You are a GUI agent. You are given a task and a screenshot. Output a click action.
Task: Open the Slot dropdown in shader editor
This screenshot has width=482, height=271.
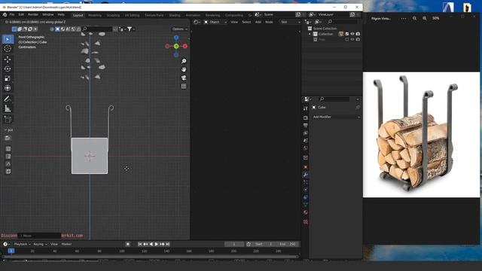coord(290,22)
